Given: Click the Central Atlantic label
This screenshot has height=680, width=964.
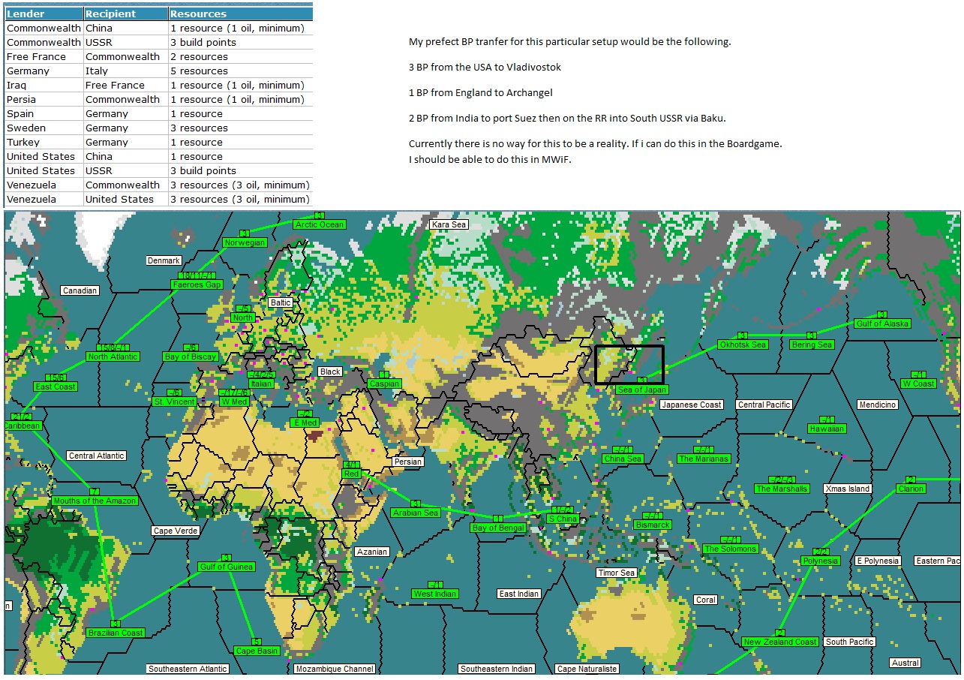Looking at the screenshot, I should tap(97, 456).
